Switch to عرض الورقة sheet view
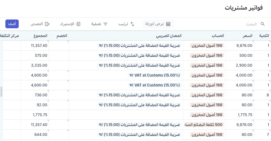 (158, 24)
